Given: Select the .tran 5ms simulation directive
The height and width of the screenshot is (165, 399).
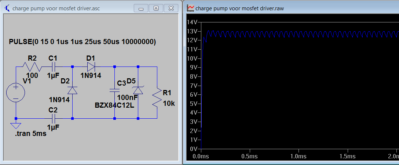Looking at the screenshot, I should point(30,134).
